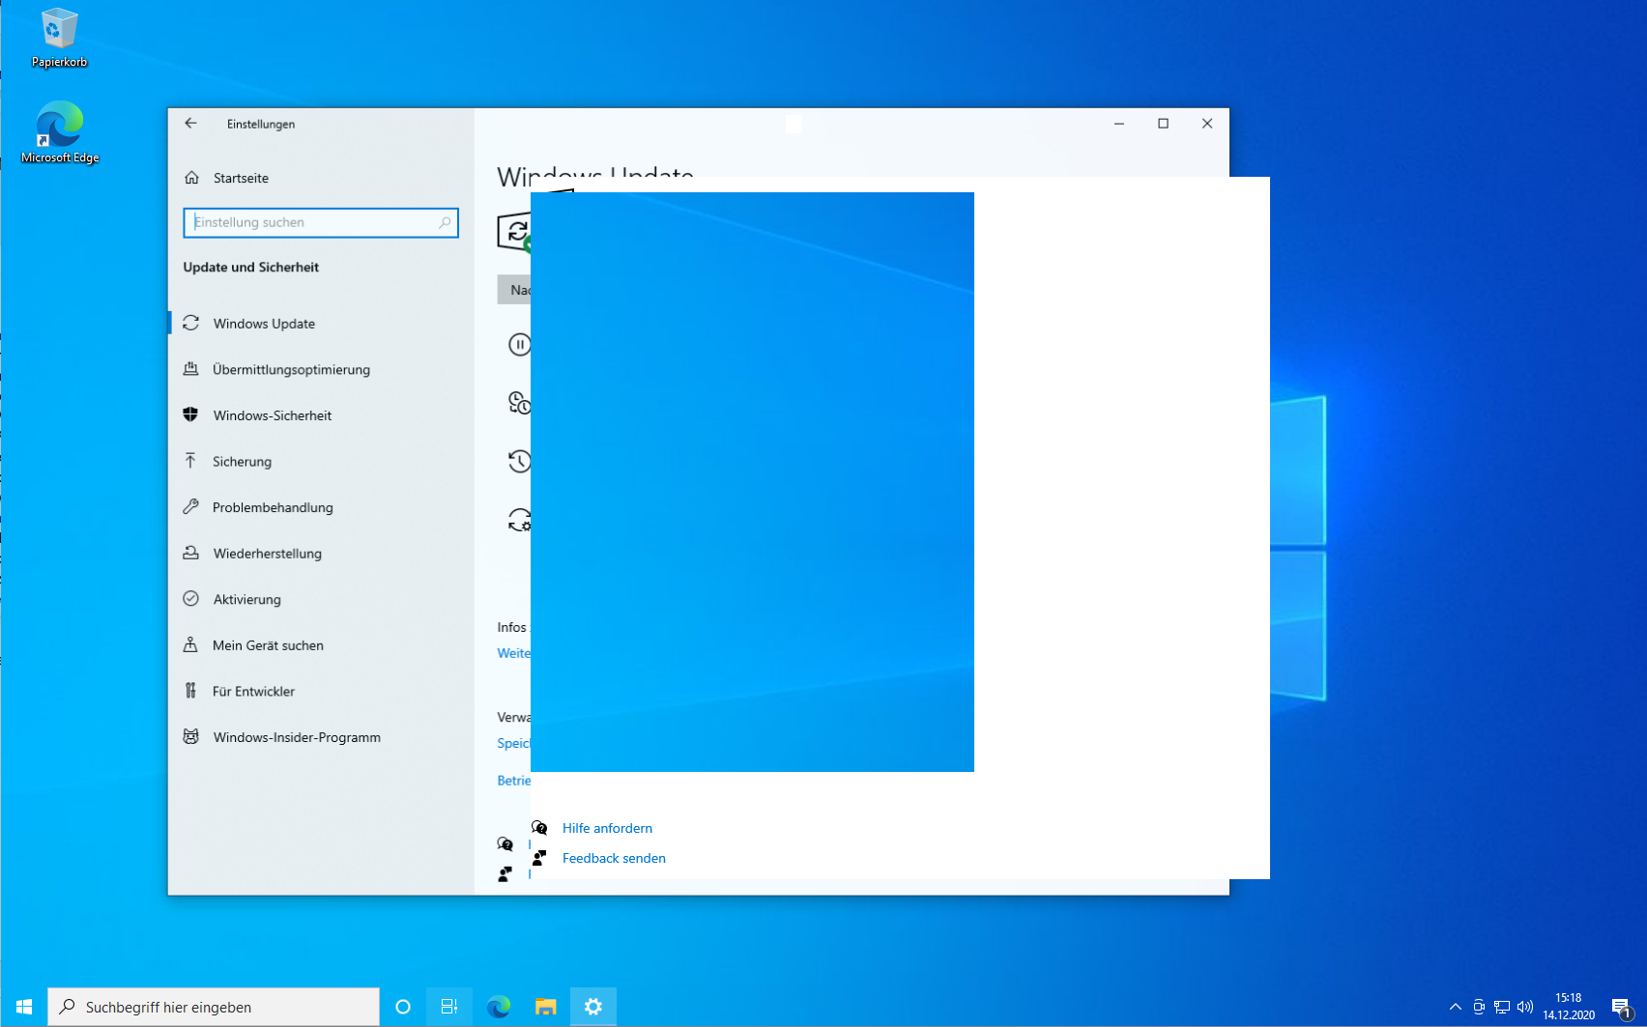Open the volume control in the tray
Viewport: 1647px width, 1027px height.
point(1525,1007)
